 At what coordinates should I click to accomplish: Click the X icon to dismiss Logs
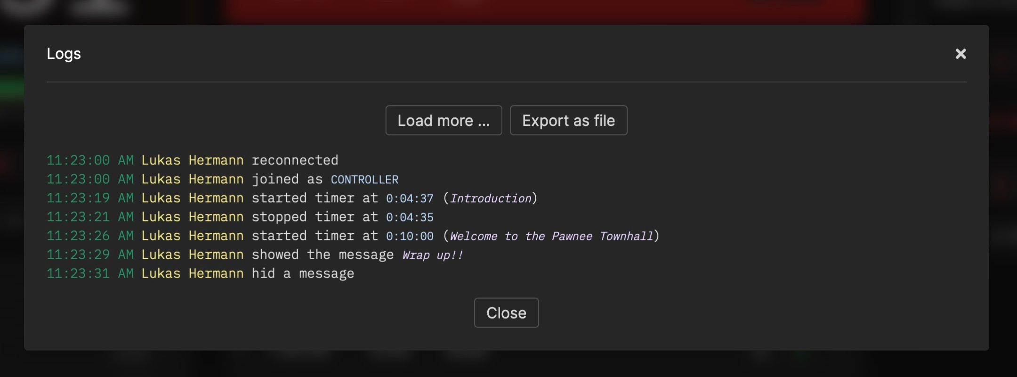(960, 53)
